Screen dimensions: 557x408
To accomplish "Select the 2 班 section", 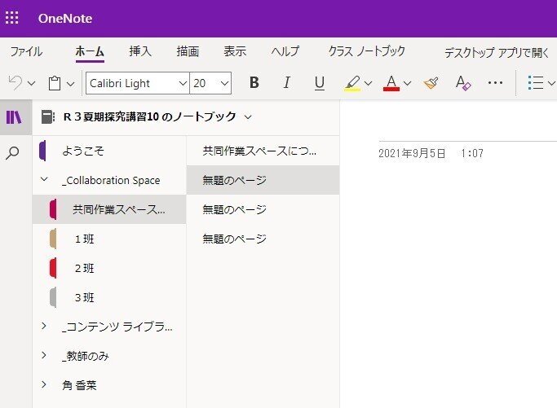I will [109, 268].
